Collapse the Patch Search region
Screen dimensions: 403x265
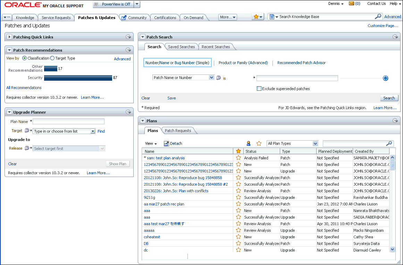coord(143,37)
